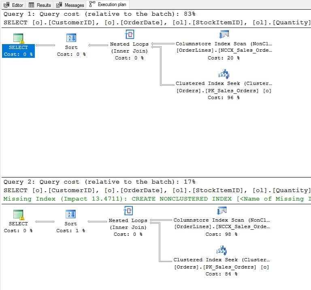Click the Query 1 SELECT statement text
The width and height of the screenshot is (311, 290).
tap(157, 23)
